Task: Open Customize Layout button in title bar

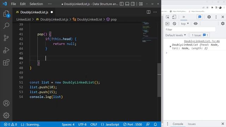Action: [x=141, y=4]
